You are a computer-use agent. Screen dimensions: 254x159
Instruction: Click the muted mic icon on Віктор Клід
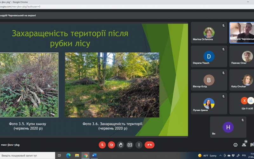point(224,73)
